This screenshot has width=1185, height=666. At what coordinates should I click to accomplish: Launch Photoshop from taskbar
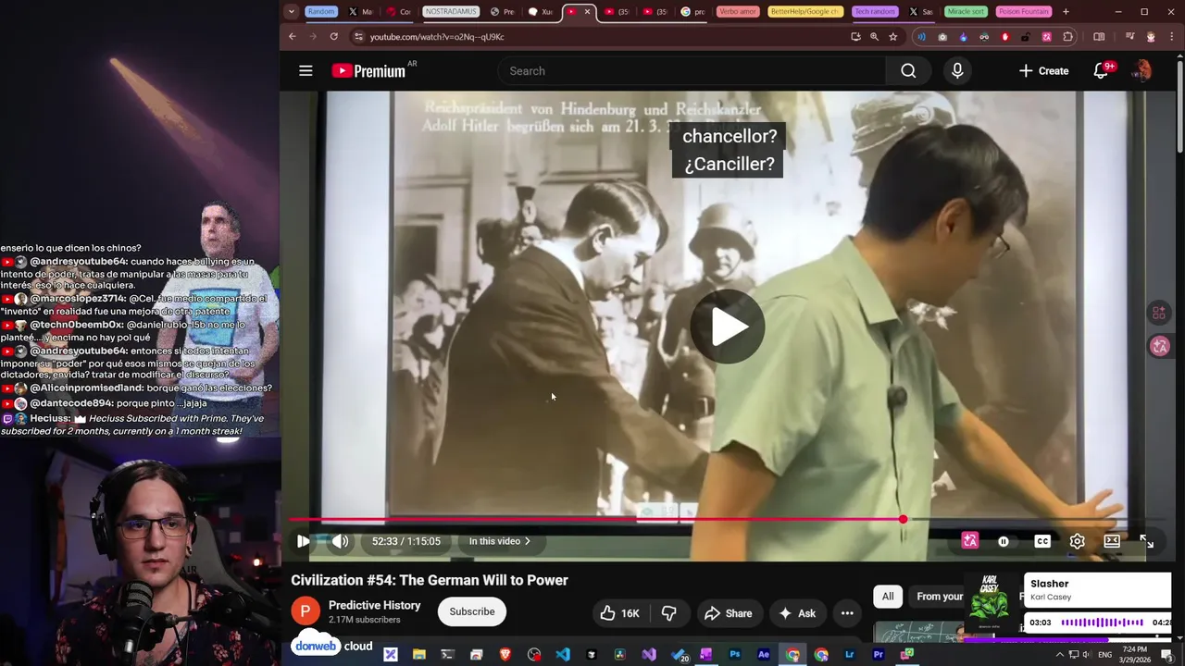coord(735,655)
